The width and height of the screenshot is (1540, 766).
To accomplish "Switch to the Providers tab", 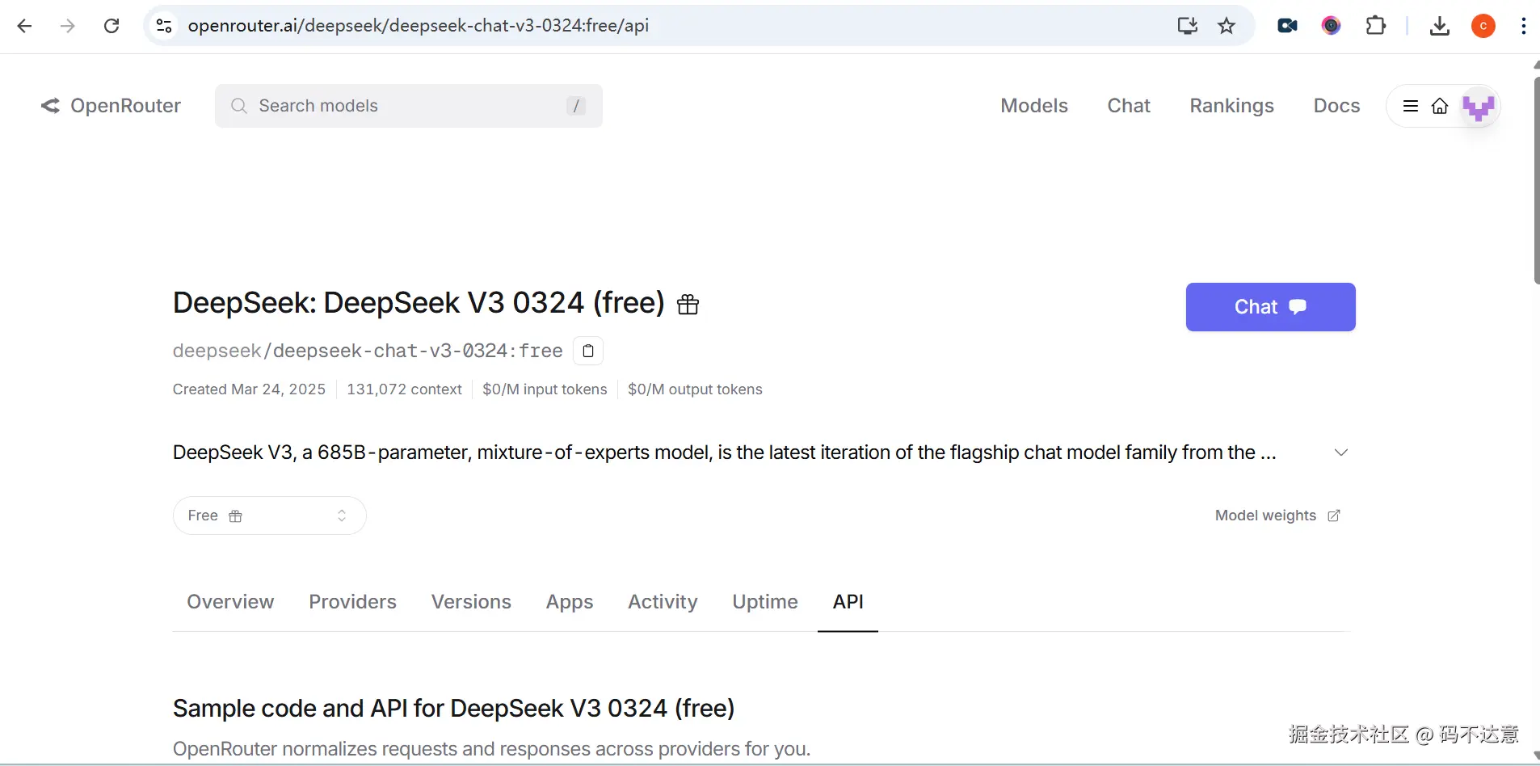I will (x=352, y=602).
